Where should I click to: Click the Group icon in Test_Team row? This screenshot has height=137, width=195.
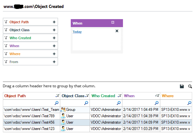click(63, 110)
